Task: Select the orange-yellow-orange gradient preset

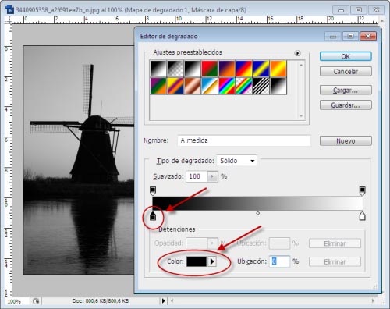Action: (x=278, y=69)
